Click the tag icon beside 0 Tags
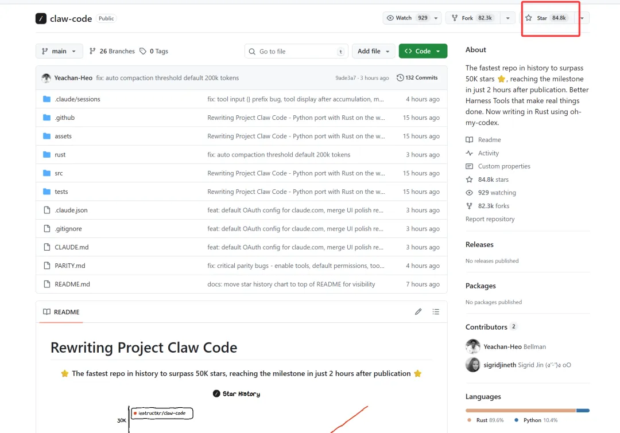Viewport: 620px width, 433px height. pyautogui.click(x=143, y=51)
